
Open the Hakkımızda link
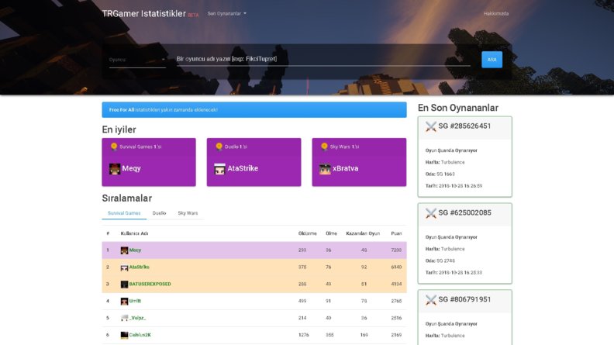[x=495, y=14]
